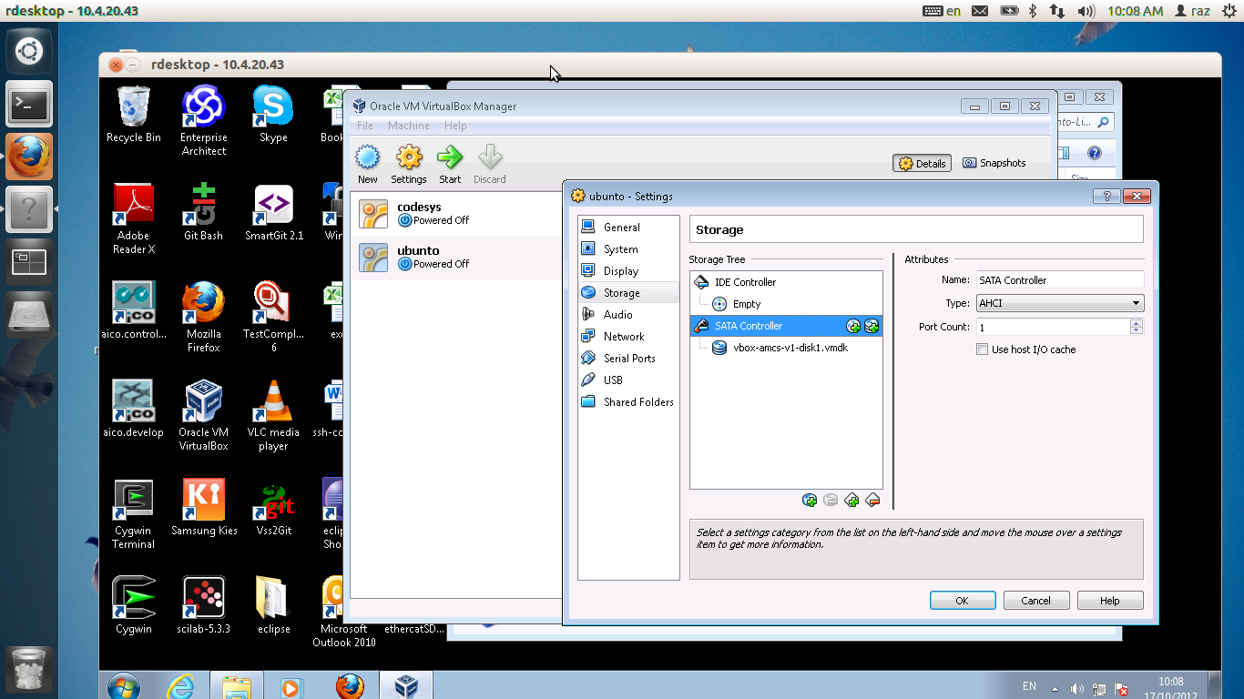Launch Skype from the desktop
Viewport: 1244px width, 699px height.
click(x=273, y=115)
